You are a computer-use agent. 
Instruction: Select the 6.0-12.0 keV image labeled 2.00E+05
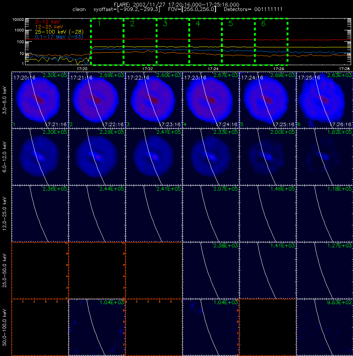click(x=268, y=157)
